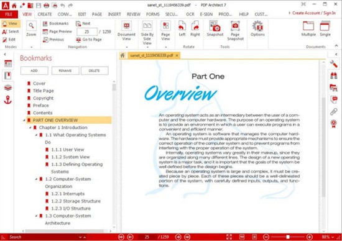This screenshot has height=241, width=342.
Task: Toggle Select mode in Modes group
Action: coord(11,32)
